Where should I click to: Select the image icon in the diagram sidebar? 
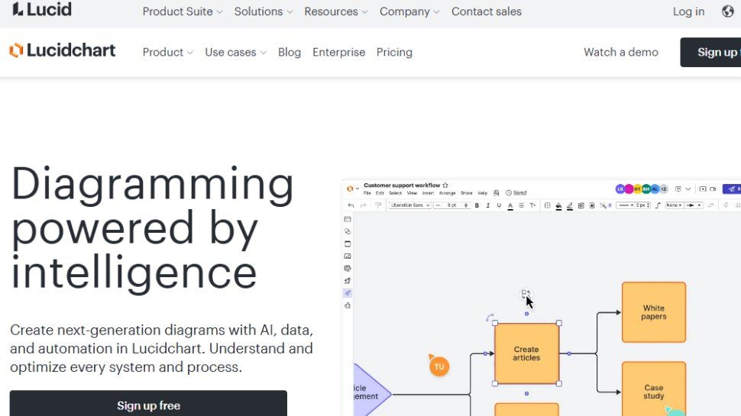tap(348, 256)
